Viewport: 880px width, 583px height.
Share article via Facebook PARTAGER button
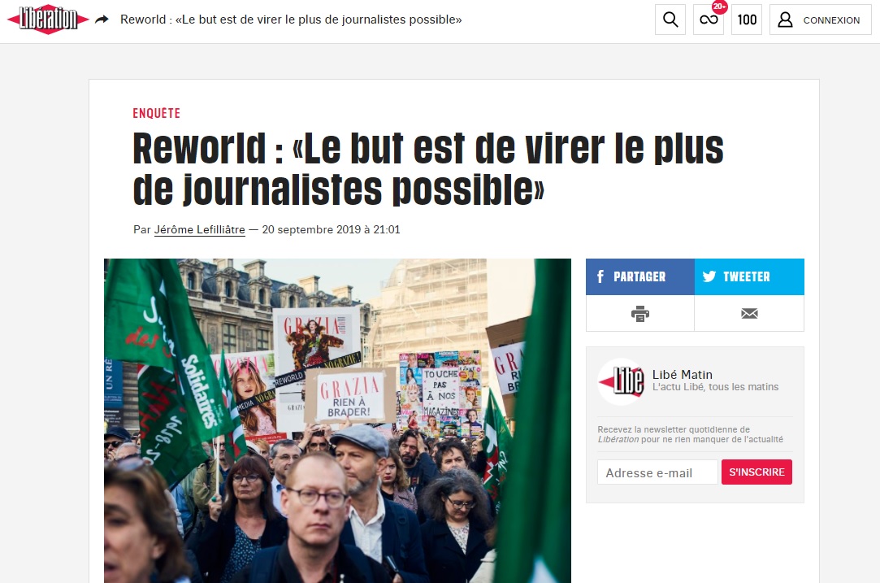tap(639, 277)
